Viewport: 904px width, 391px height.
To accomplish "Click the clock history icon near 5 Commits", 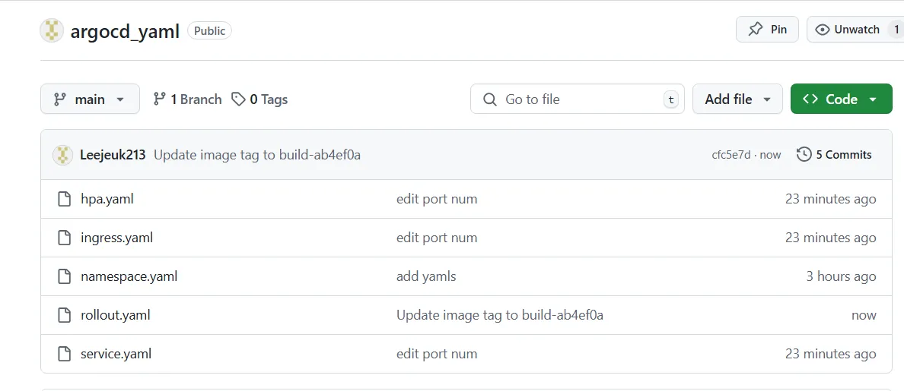I will (804, 155).
